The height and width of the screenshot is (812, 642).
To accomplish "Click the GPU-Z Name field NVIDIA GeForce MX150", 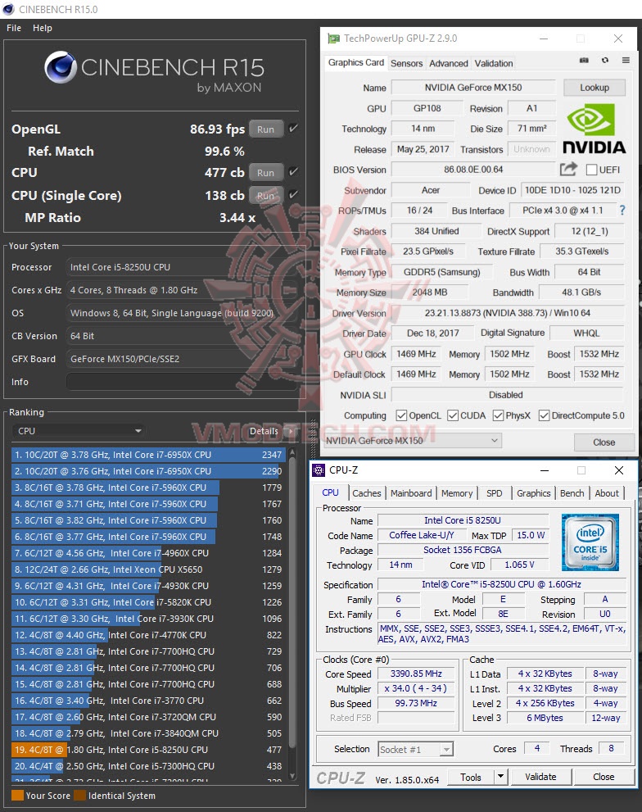I will coord(473,88).
